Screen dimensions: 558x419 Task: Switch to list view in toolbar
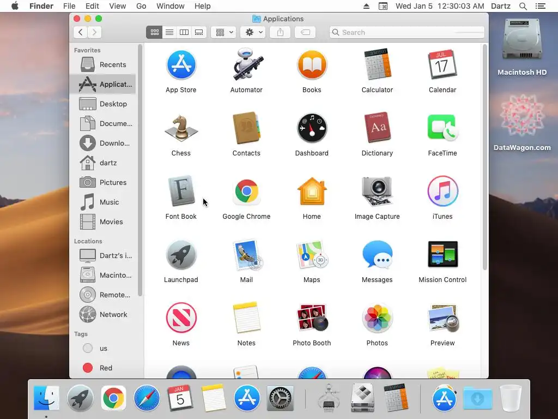point(169,32)
